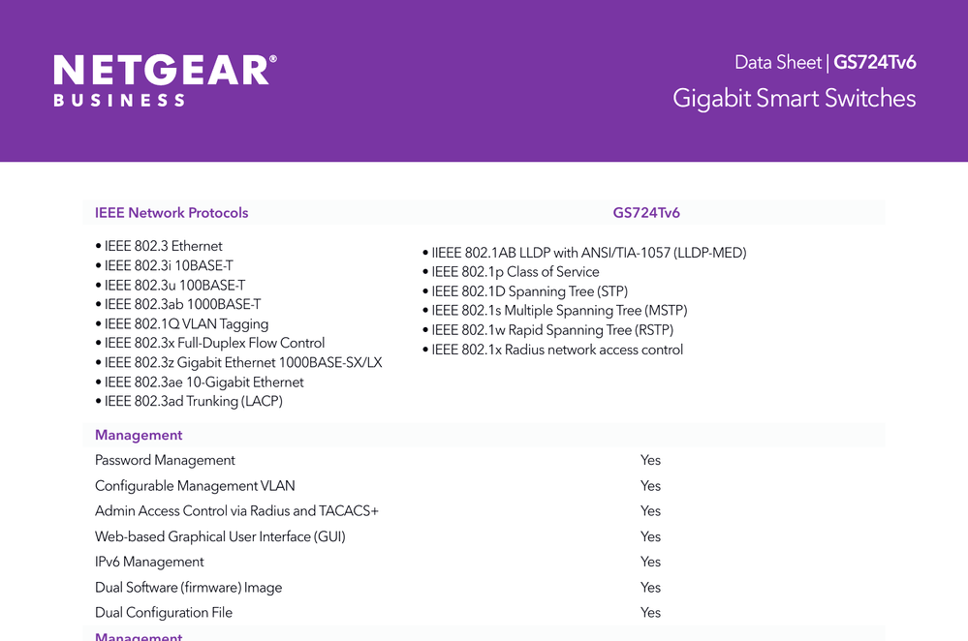Click the Password Management row label

(165, 460)
